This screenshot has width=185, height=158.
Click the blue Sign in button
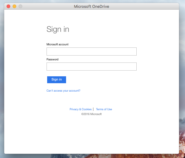click(56, 80)
